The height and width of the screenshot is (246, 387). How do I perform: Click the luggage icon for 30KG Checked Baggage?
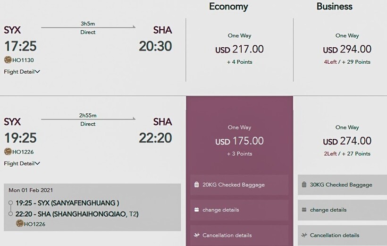click(x=304, y=185)
